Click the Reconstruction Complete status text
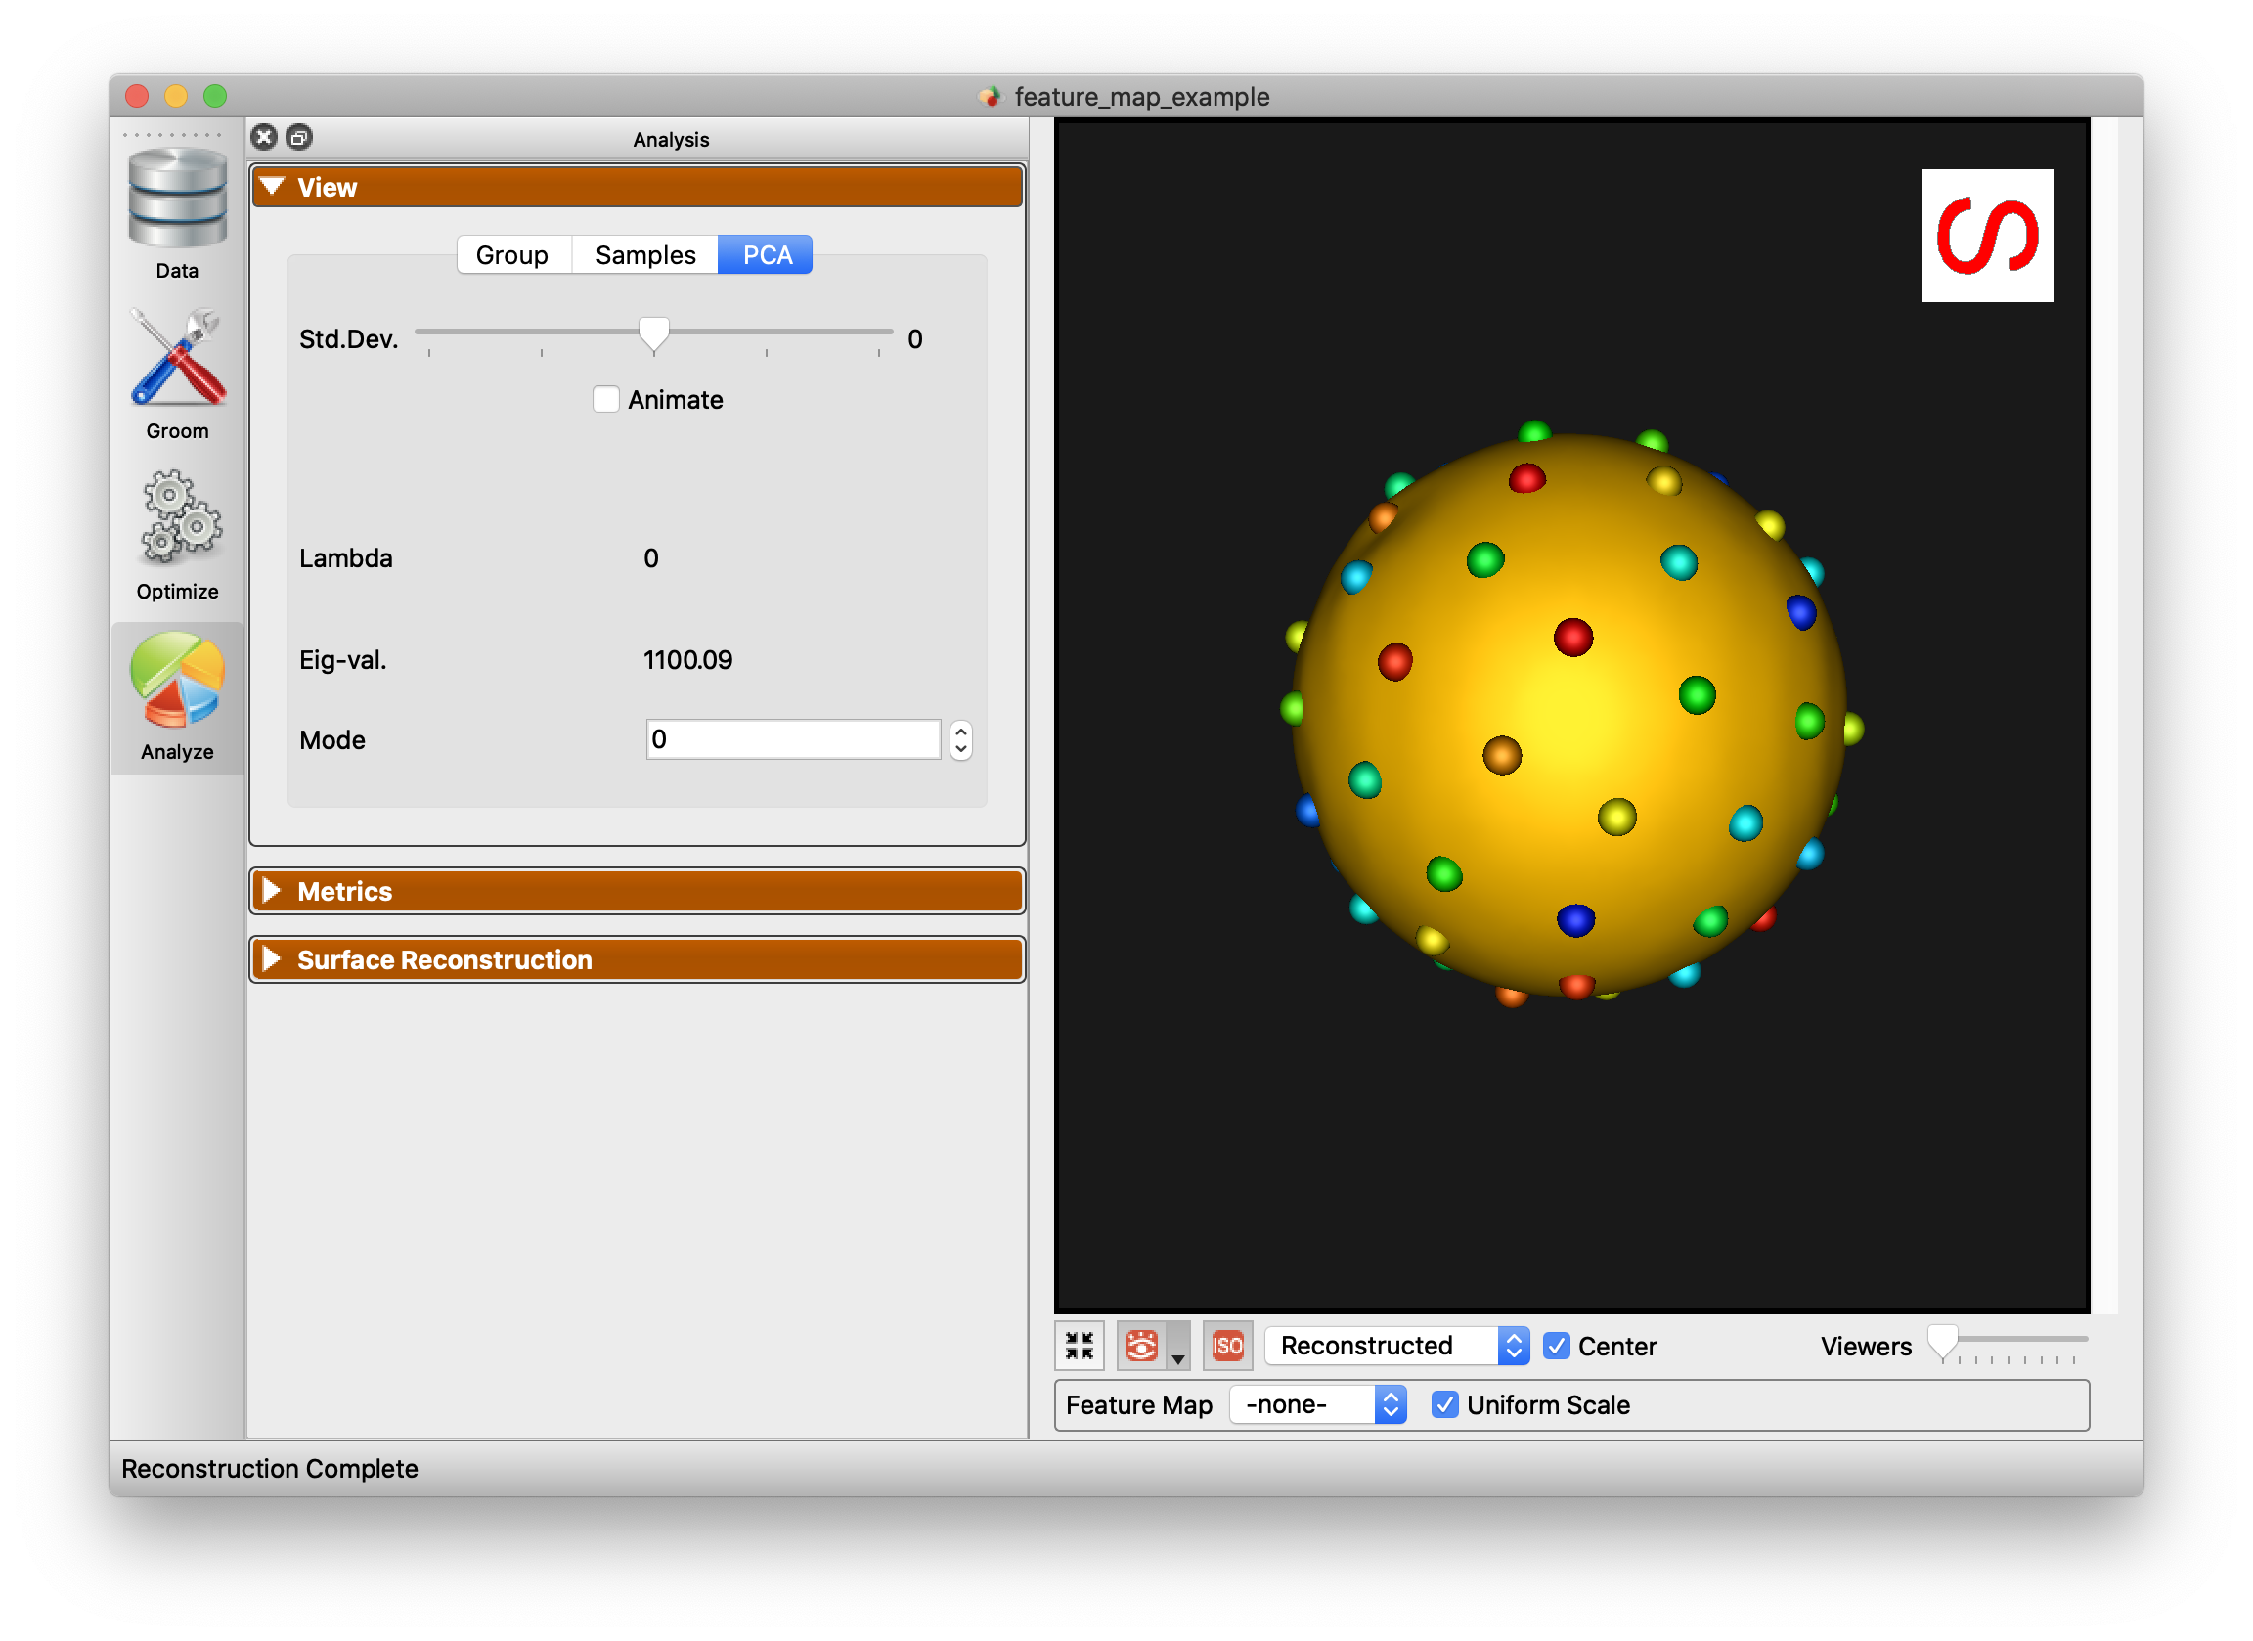 coord(270,1468)
